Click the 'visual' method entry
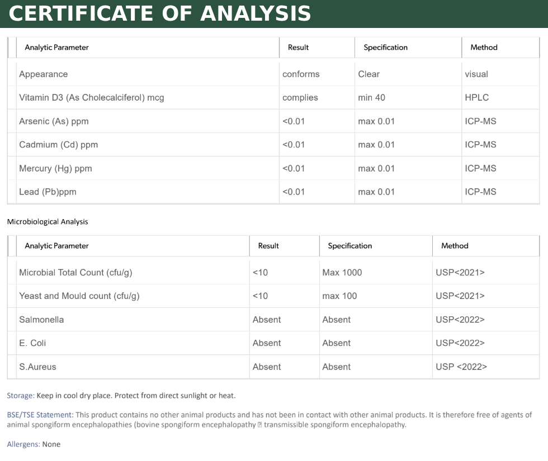This screenshot has height=461, width=548. coord(476,74)
